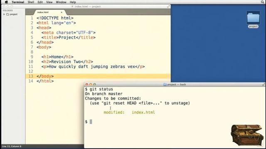Viewport: 266px width, 149px height.
Task: Zoom the project bash terminal window
Action: click(94, 84)
